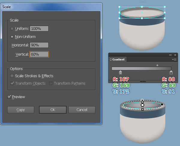This screenshot has width=180, height=146.
Task: Select the right dark gray gradient stop
Action: click(171, 72)
